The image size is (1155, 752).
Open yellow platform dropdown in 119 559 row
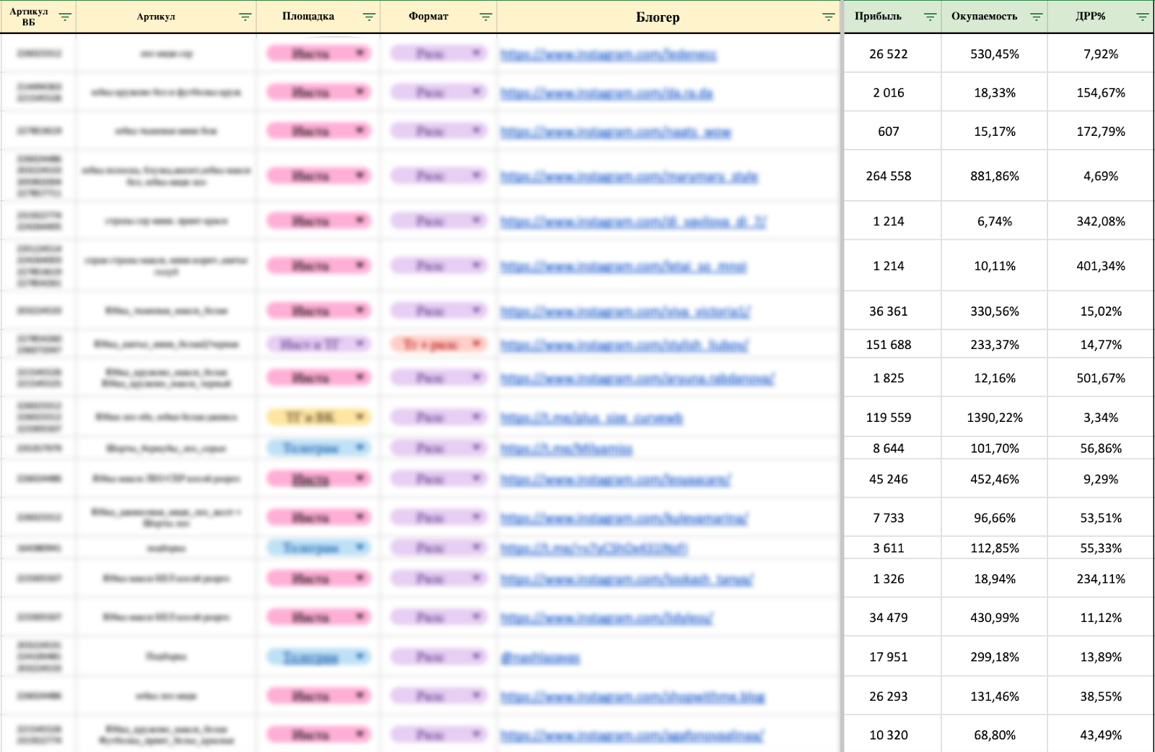[x=359, y=417]
